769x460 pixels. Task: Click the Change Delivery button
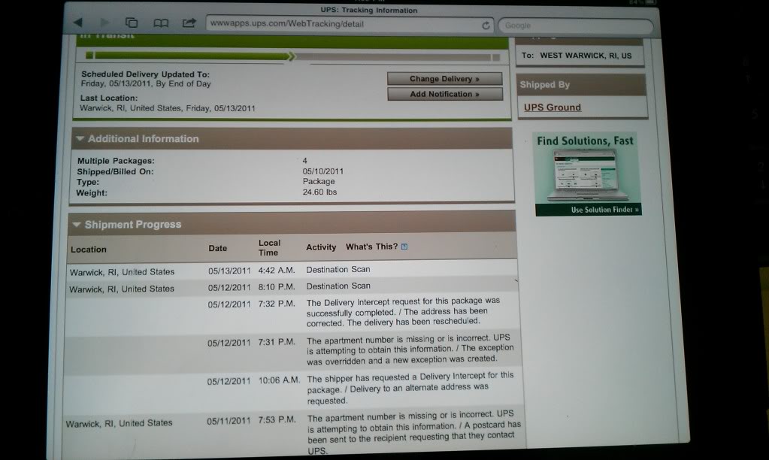pyautogui.click(x=444, y=78)
